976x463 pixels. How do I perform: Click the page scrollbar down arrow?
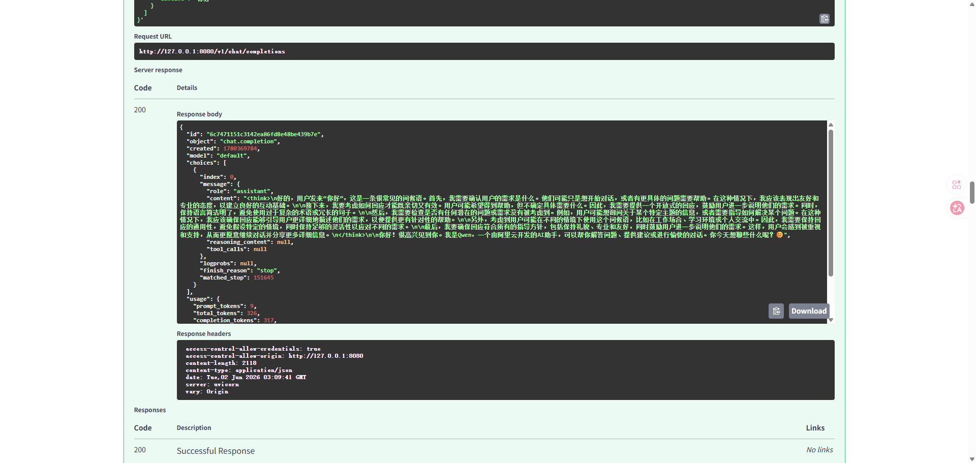tap(972, 459)
